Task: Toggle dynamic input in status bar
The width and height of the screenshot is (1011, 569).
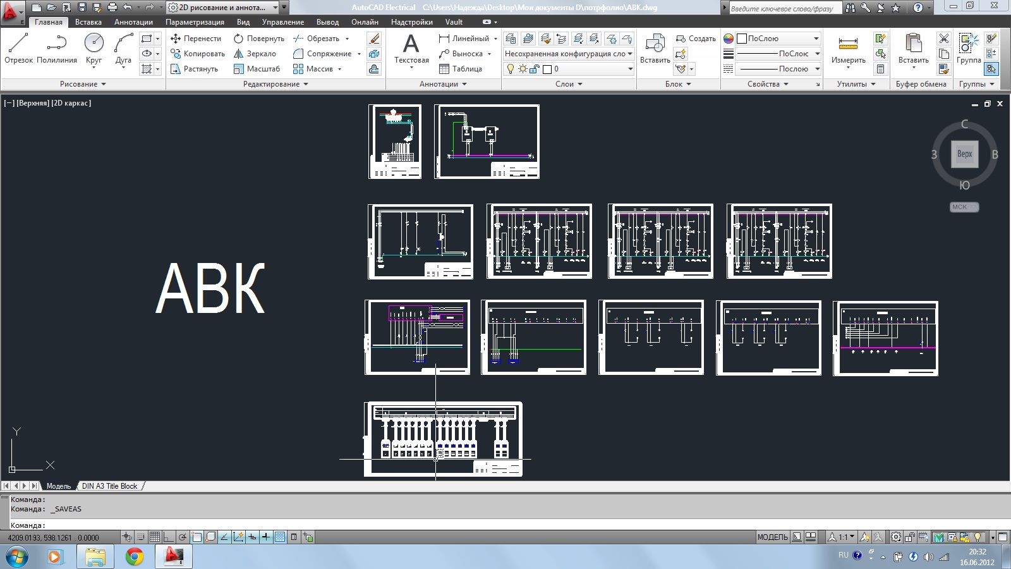Action: [x=252, y=537]
